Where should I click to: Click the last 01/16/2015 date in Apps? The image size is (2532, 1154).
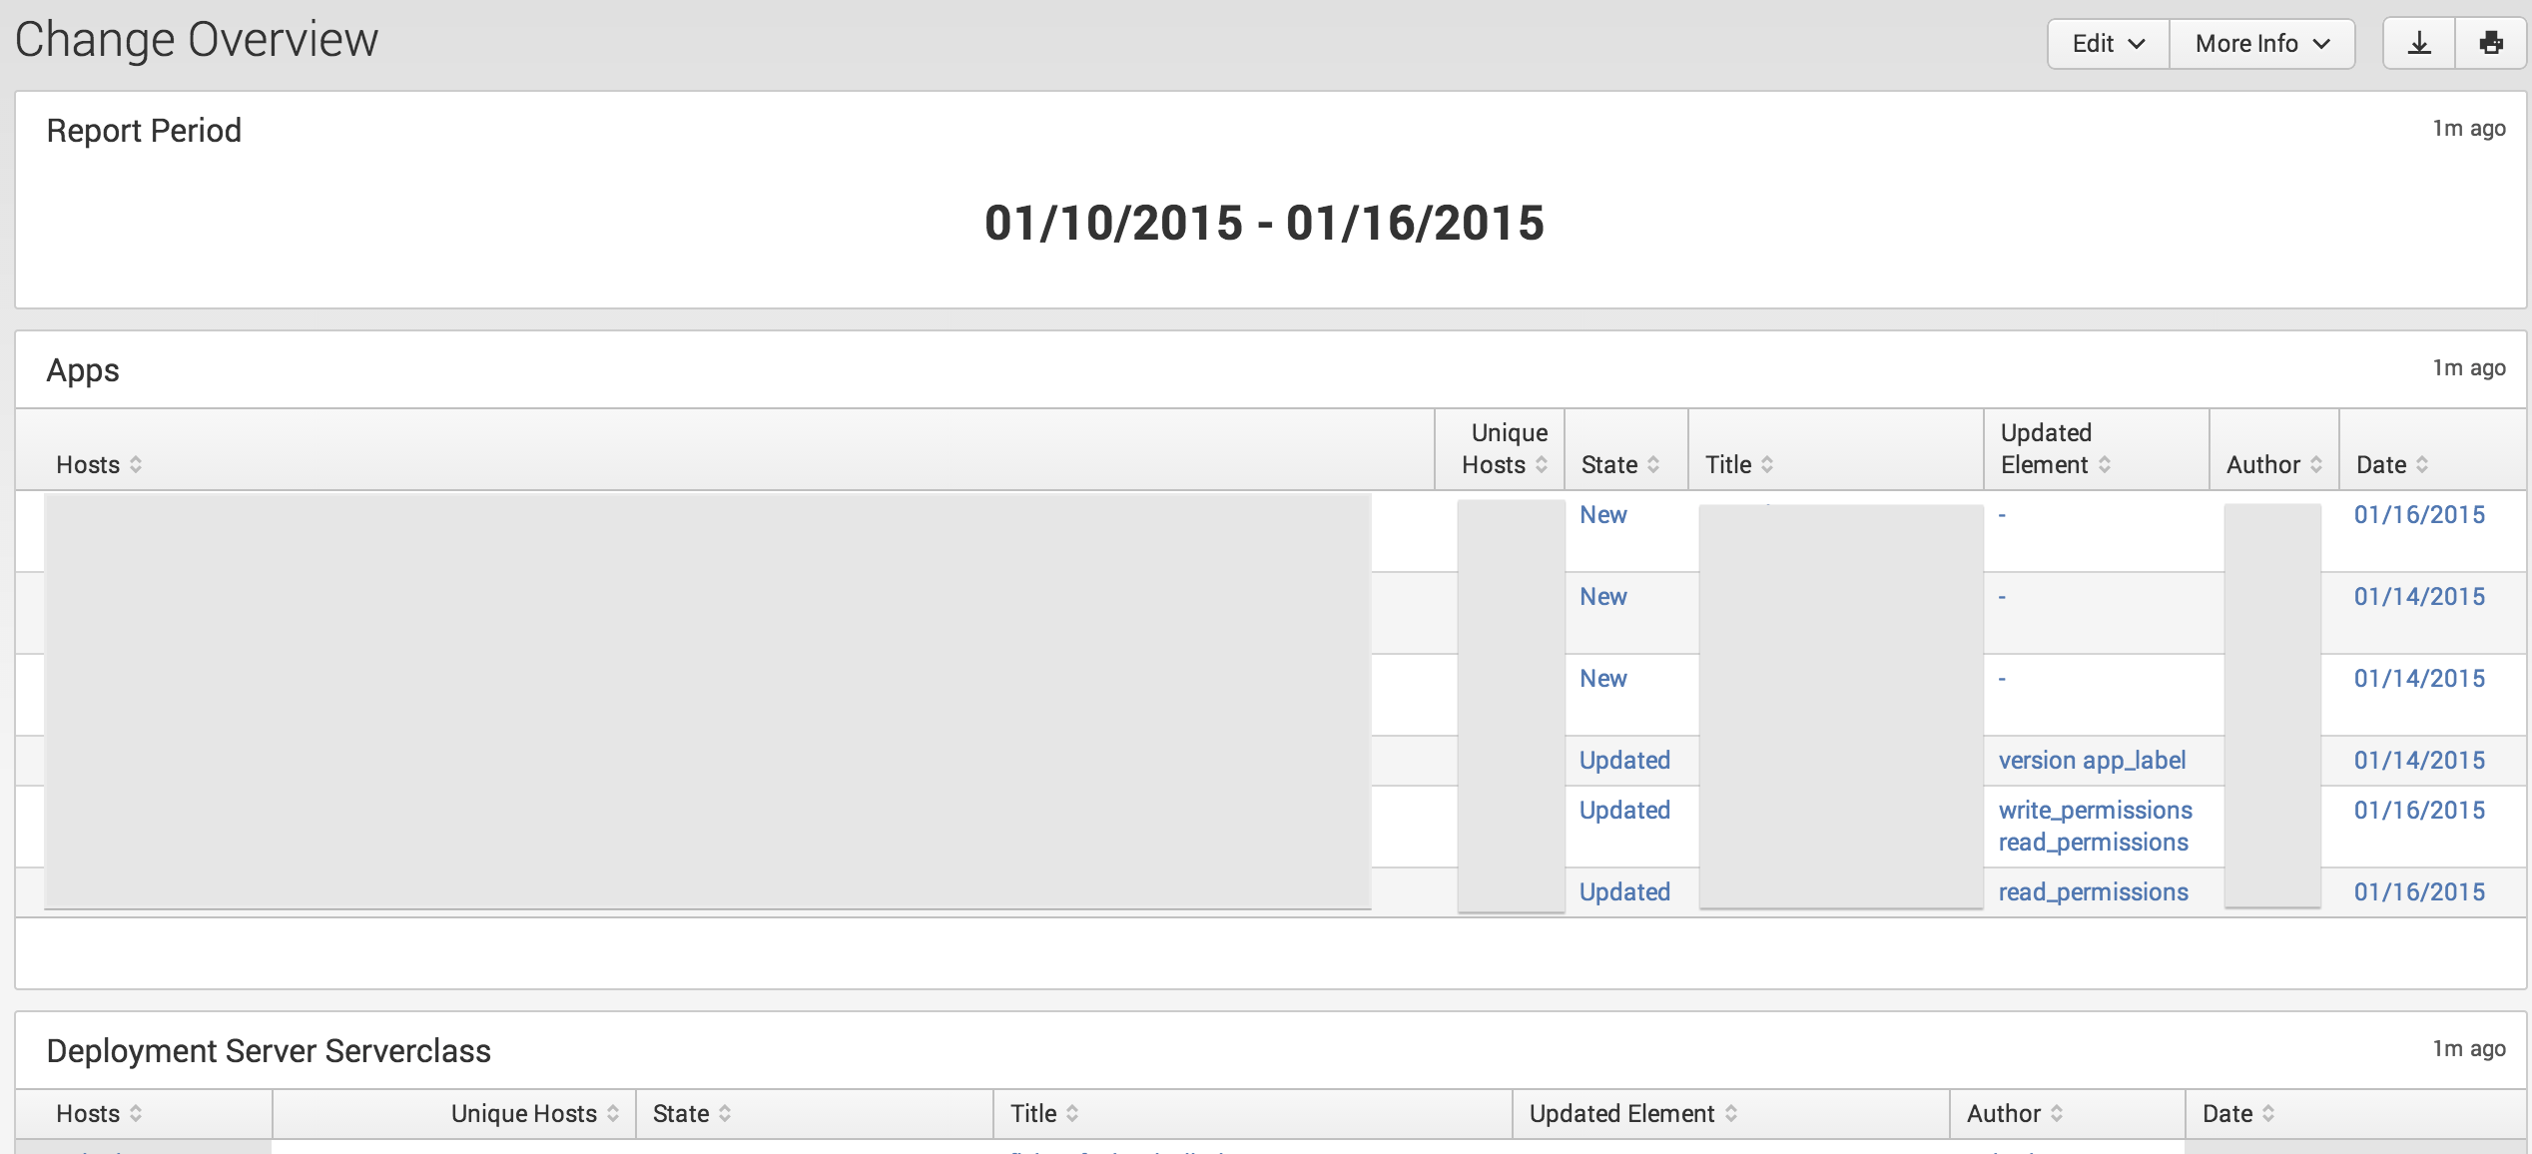point(2419,891)
